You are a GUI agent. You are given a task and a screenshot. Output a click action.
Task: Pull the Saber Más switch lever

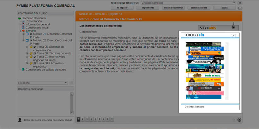coord(233,26)
